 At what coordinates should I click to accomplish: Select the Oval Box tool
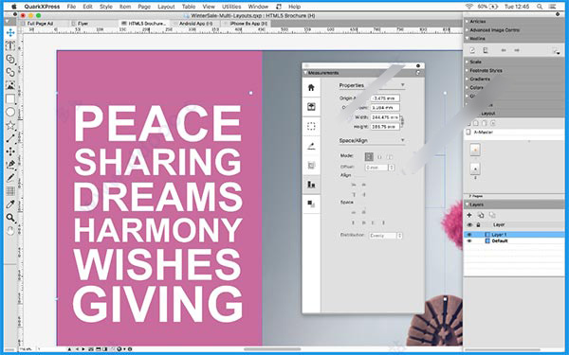[10, 112]
